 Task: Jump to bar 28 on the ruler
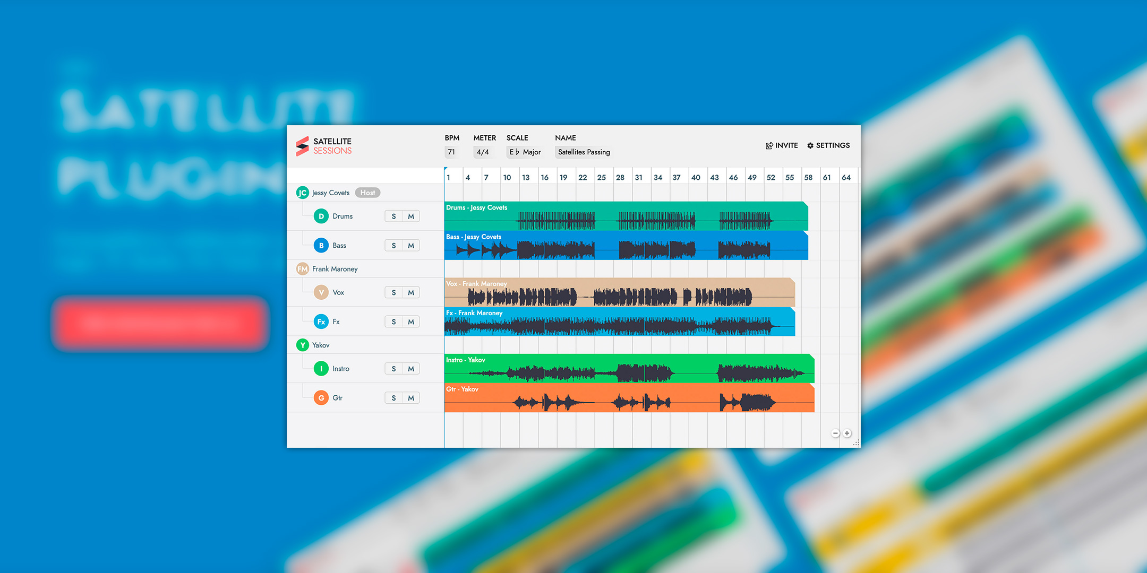[620, 178]
